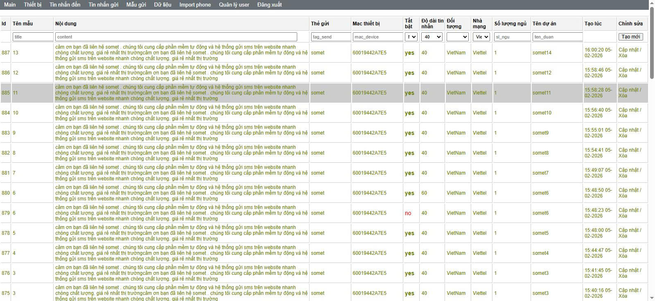Screen dimensions: 655x301
Task: Select Import phone from top menu
Action: coord(195,5)
